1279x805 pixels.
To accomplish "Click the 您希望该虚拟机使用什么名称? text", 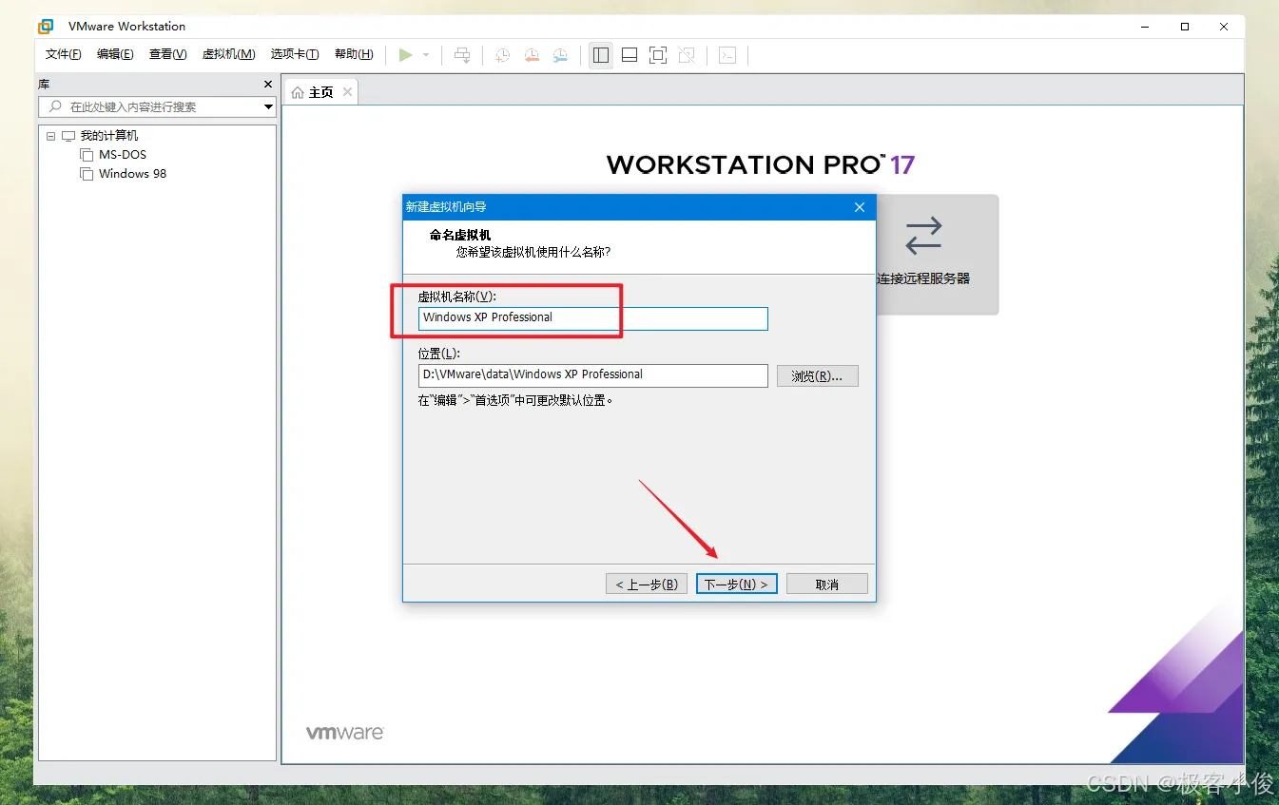I will tap(533, 252).
